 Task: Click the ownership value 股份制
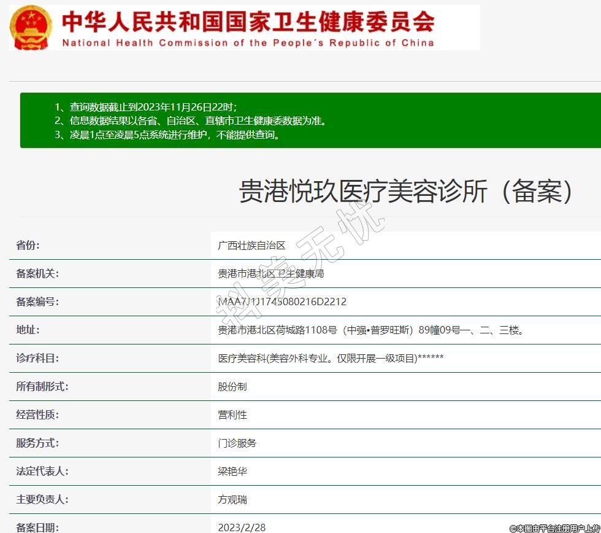[x=232, y=386]
